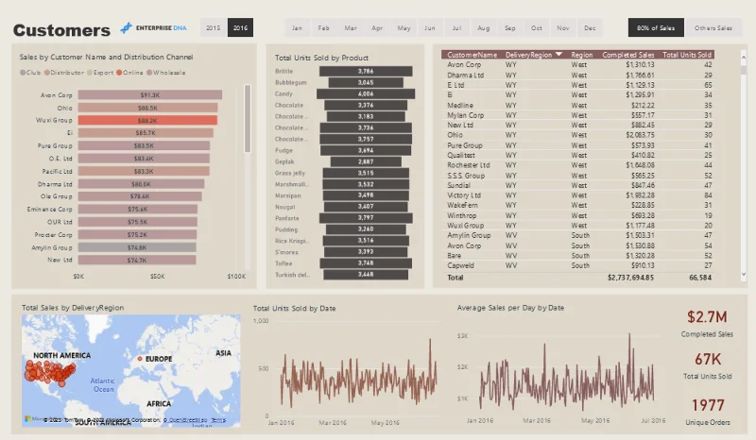Image resolution: width=756 pixels, height=440 pixels.
Task: Select Chocolate 3,376 units bar
Action: click(x=366, y=105)
